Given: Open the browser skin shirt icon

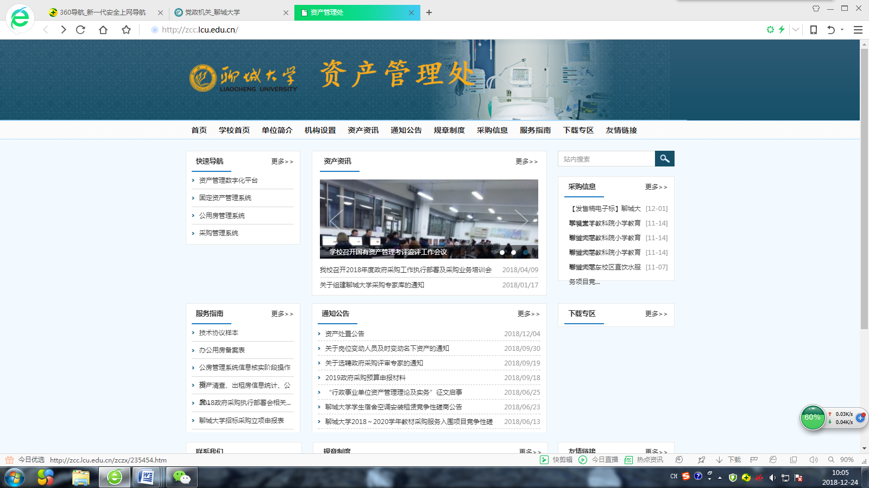Looking at the screenshot, I should pos(816,9).
